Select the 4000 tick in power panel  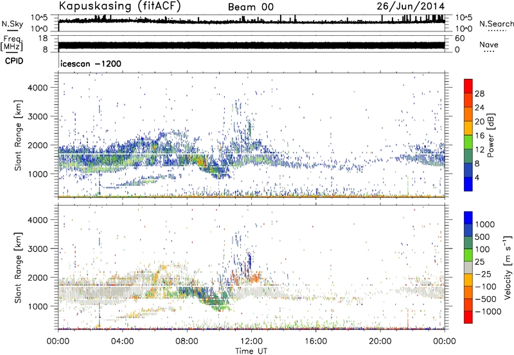click(x=38, y=88)
